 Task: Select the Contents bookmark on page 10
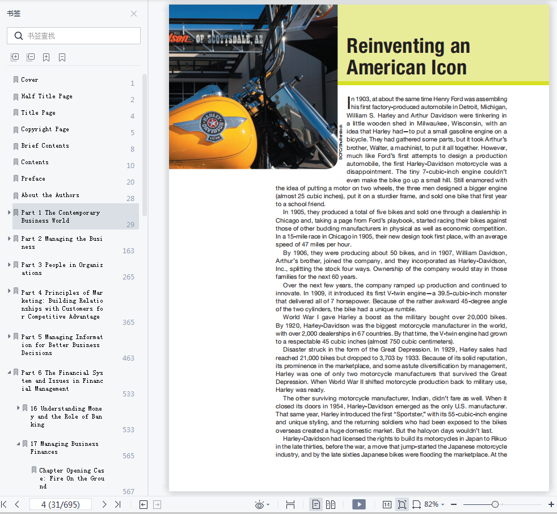click(x=35, y=162)
